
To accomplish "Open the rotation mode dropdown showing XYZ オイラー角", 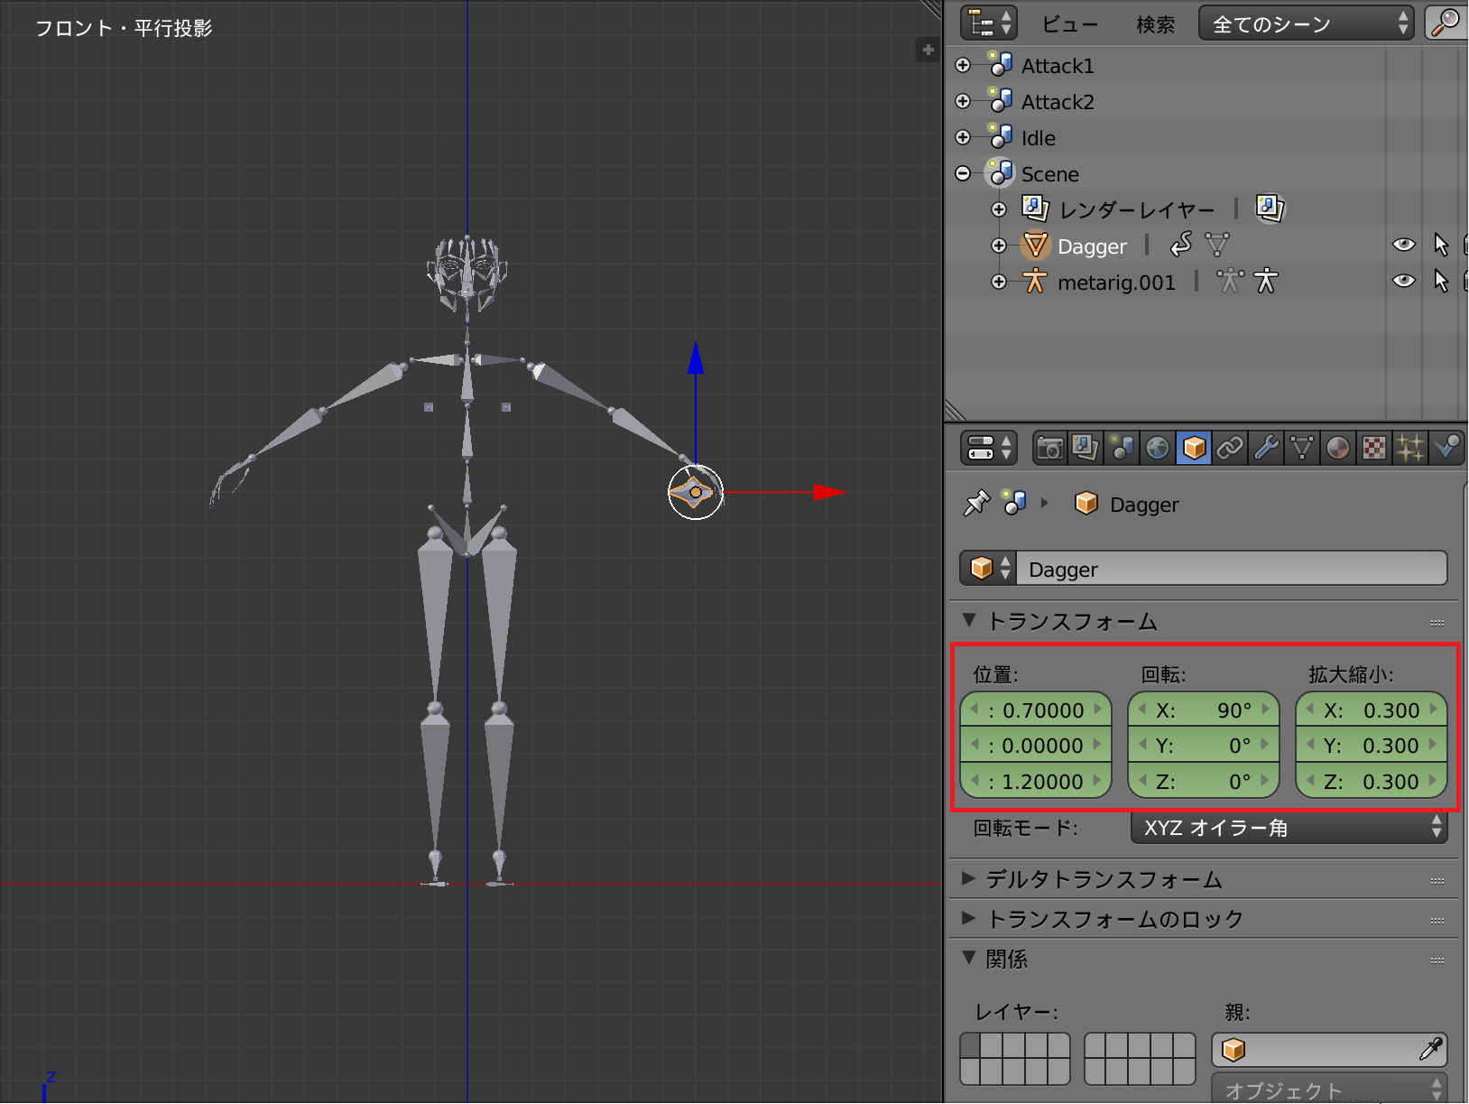I will [x=1289, y=828].
